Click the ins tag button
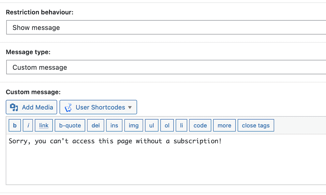The width and height of the screenshot is (326, 195). click(x=114, y=125)
